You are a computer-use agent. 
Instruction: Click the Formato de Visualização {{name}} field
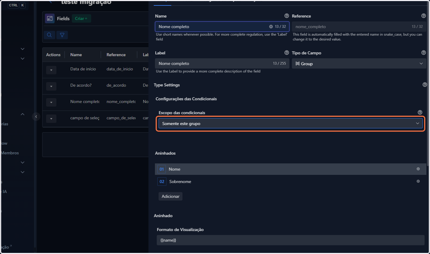click(291, 240)
